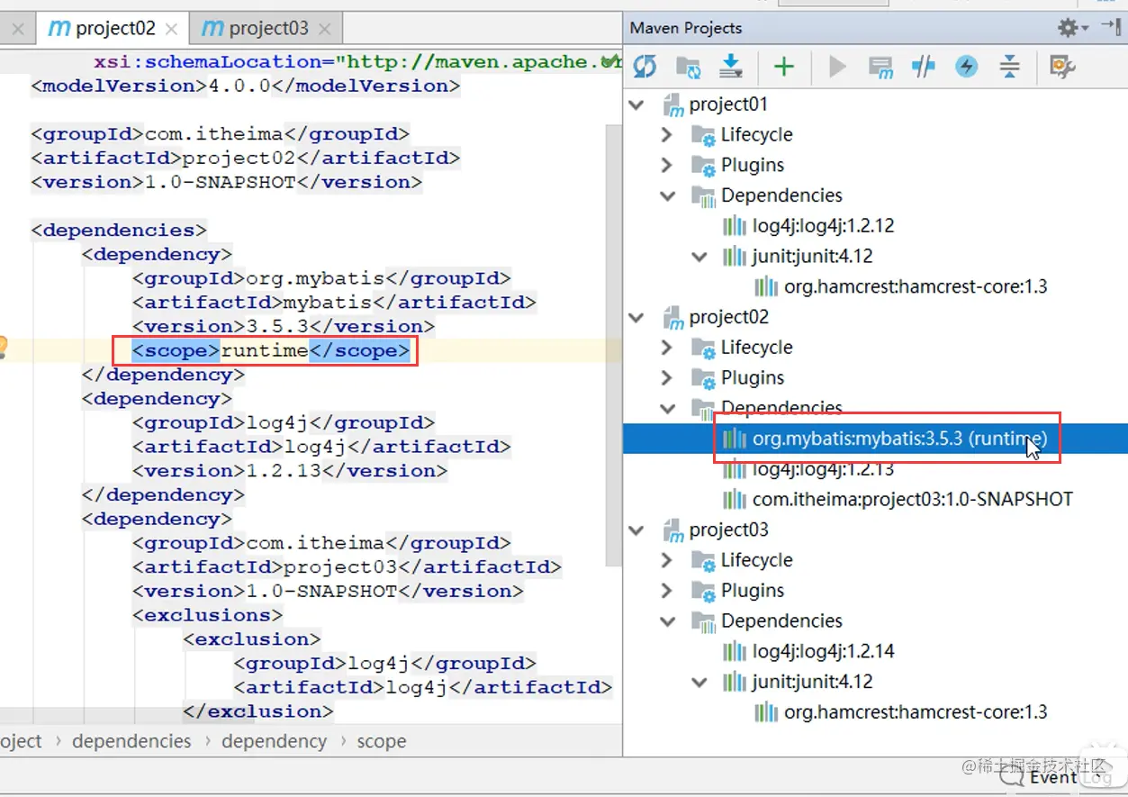Click 'scope' breadcrumb in editor
Image resolution: width=1128 pixels, height=797 pixels.
point(382,741)
